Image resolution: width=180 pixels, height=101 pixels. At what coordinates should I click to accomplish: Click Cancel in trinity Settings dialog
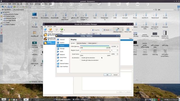tap(115, 75)
